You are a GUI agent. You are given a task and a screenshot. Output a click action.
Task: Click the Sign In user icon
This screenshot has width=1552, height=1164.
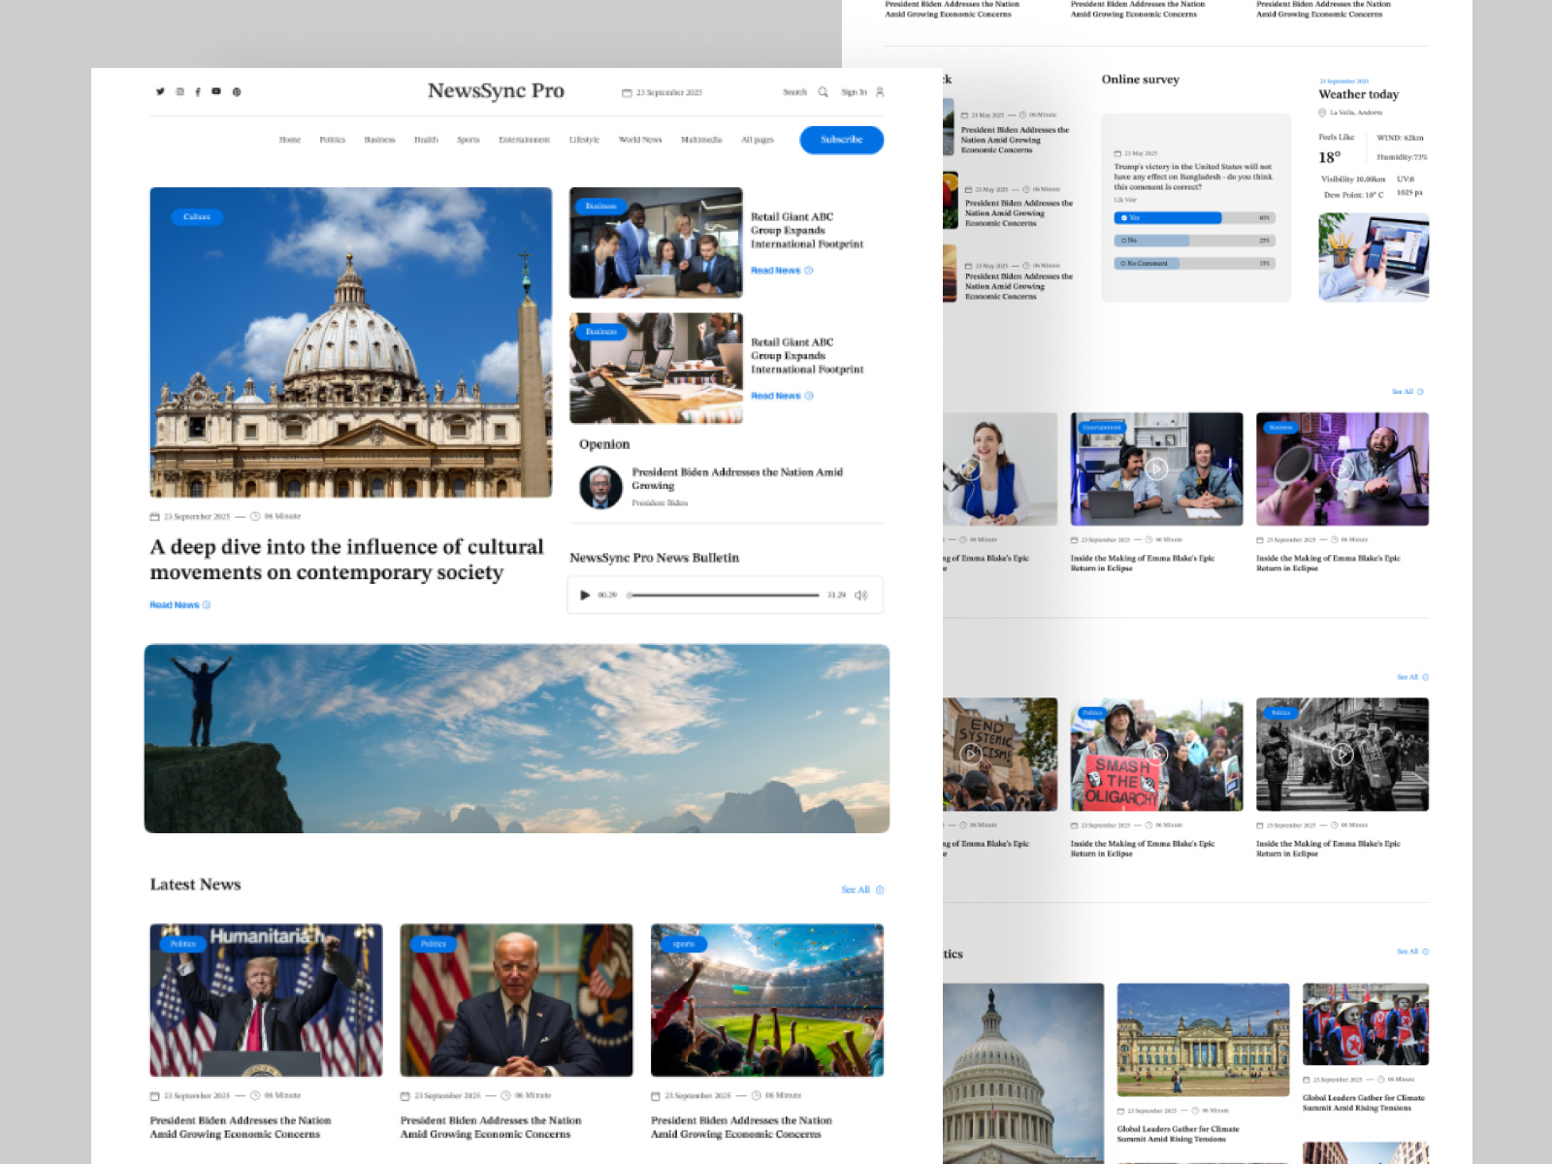pos(878,92)
